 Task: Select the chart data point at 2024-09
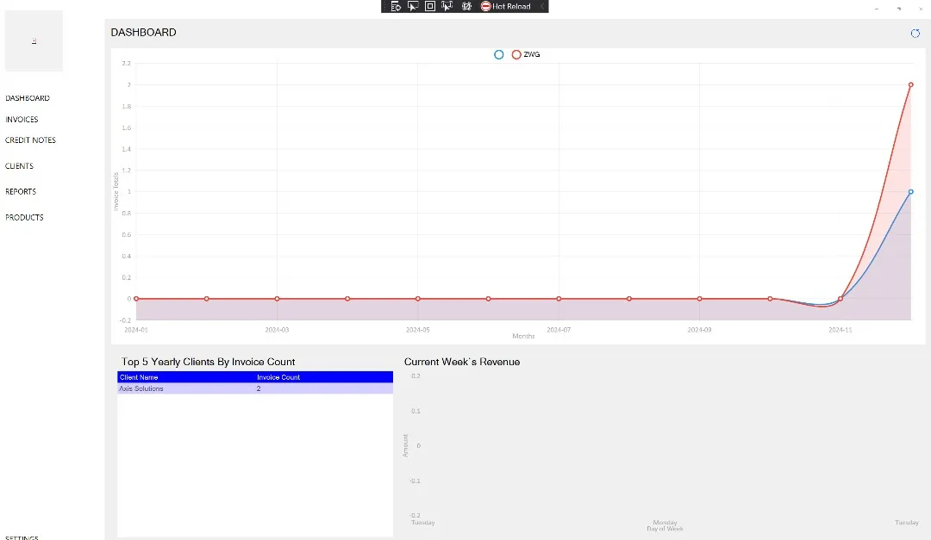tap(699, 299)
